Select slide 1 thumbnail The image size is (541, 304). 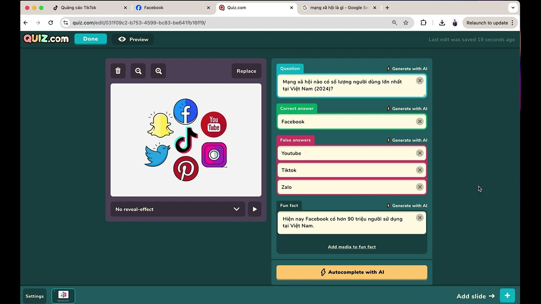63,296
